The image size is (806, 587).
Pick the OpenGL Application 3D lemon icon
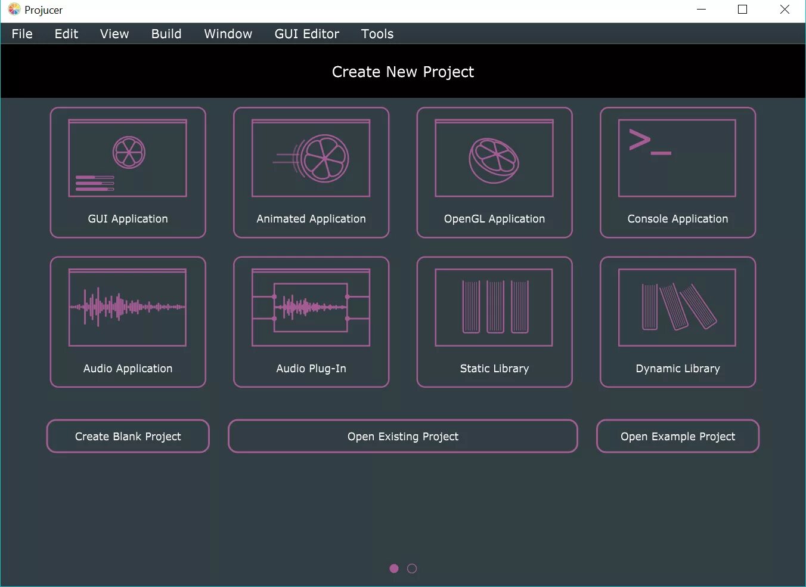[494, 158]
